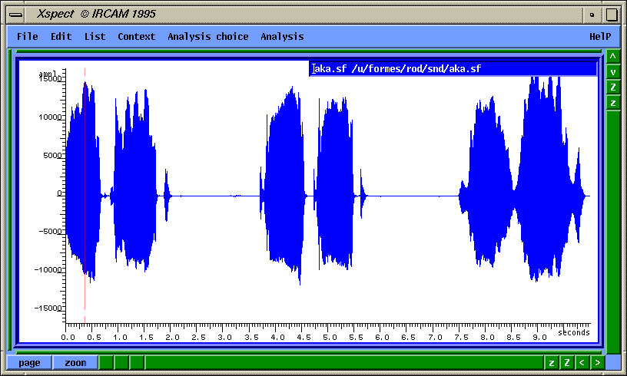Click the 5.0 time axis label
627x376 pixels.
point(330,338)
